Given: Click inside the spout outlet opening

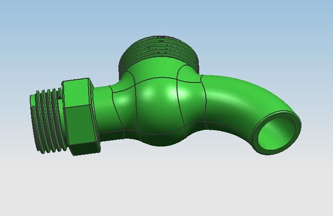Looking at the screenshot, I should 277,133.
